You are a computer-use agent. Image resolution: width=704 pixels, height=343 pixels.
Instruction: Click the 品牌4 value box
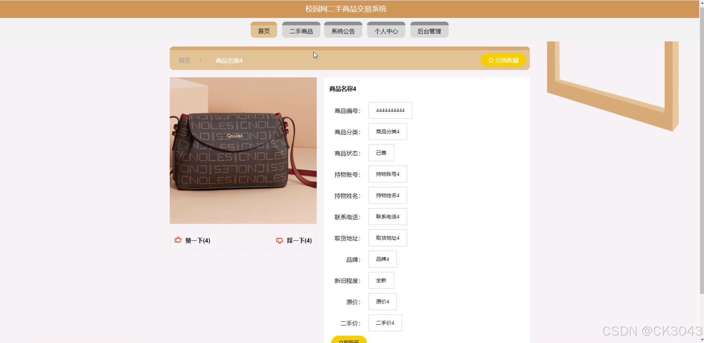pos(383,259)
